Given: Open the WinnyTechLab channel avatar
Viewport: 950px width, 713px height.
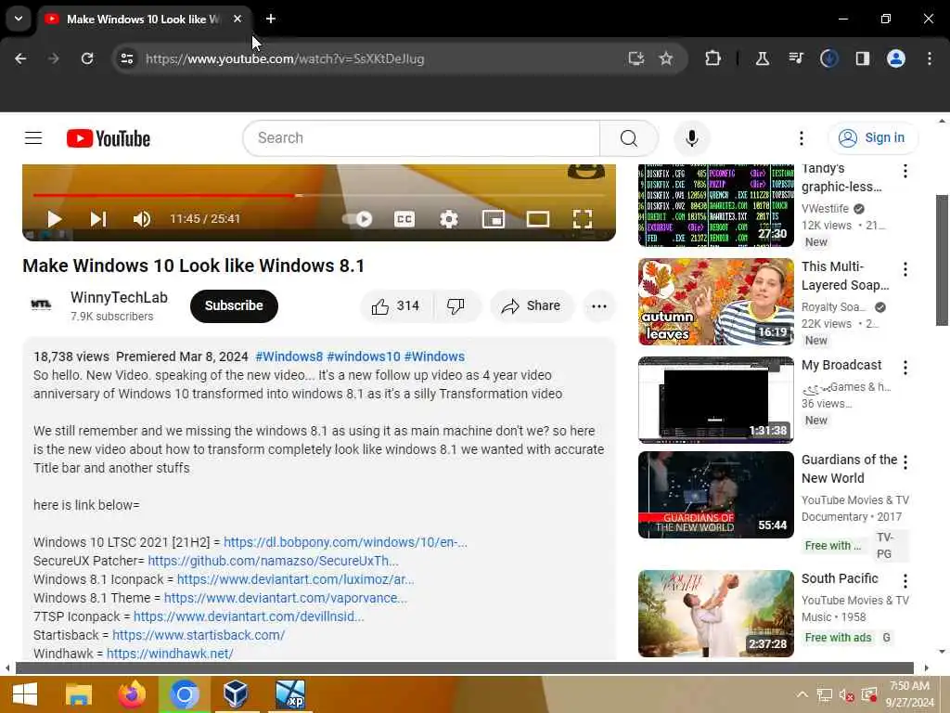Looking at the screenshot, I should point(41,305).
